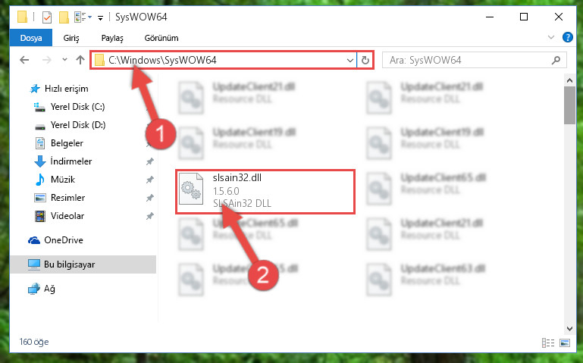
Task: Unpin Müzik using its pin icon
Action: pos(149,180)
